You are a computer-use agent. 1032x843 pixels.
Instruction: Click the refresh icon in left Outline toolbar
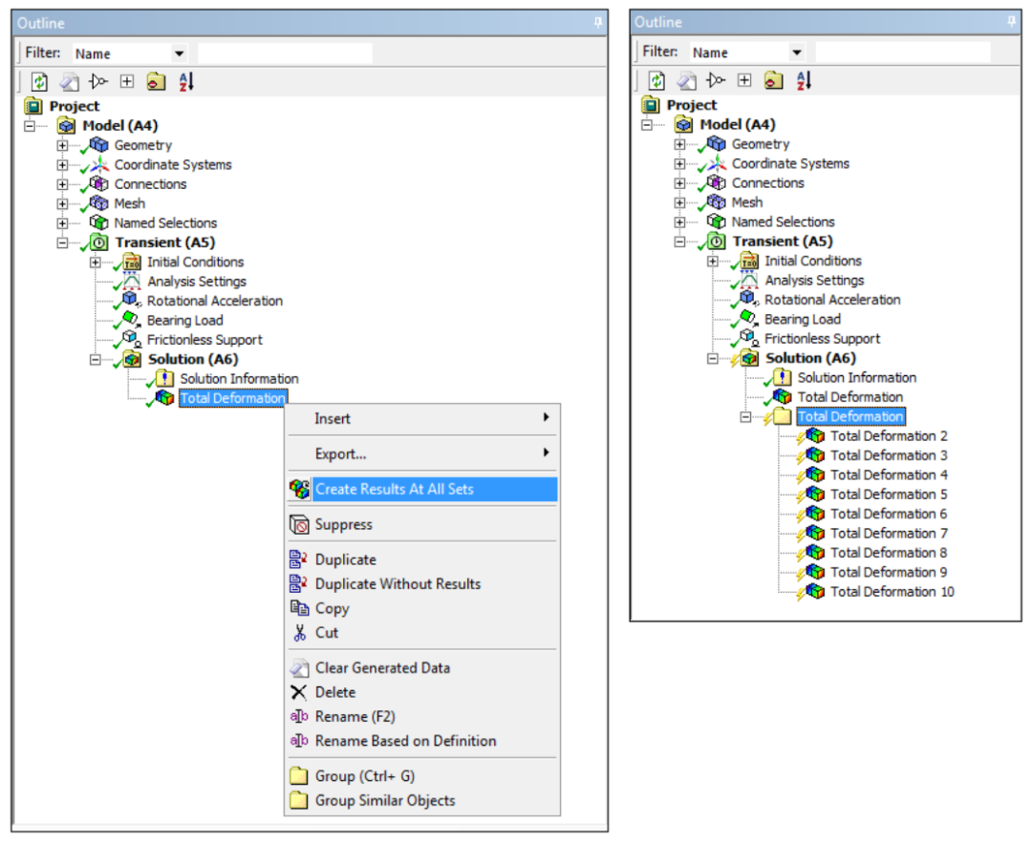[39, 82]
